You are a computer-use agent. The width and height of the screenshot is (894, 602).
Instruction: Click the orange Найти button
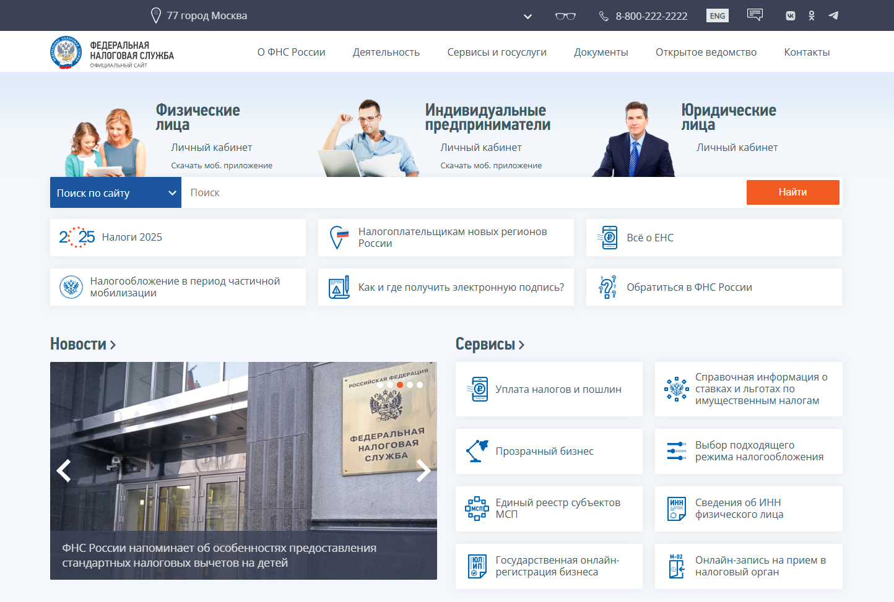coord(793,192)
